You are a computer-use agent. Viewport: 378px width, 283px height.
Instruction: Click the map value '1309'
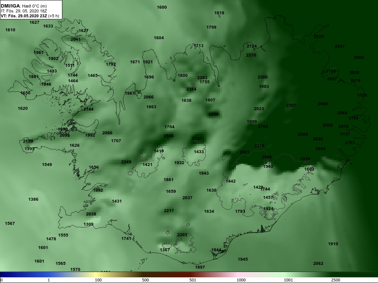pos(88,224)
